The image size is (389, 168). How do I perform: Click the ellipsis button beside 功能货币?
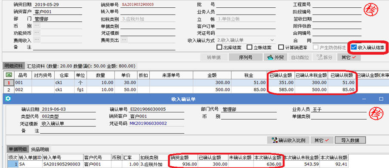pyautogui.click(x=37, y=33)
